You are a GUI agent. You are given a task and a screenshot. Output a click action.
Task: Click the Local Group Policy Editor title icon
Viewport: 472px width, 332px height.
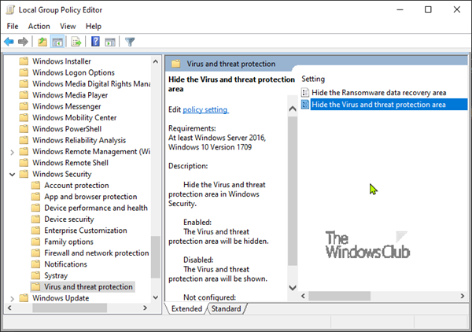(10, 9)
